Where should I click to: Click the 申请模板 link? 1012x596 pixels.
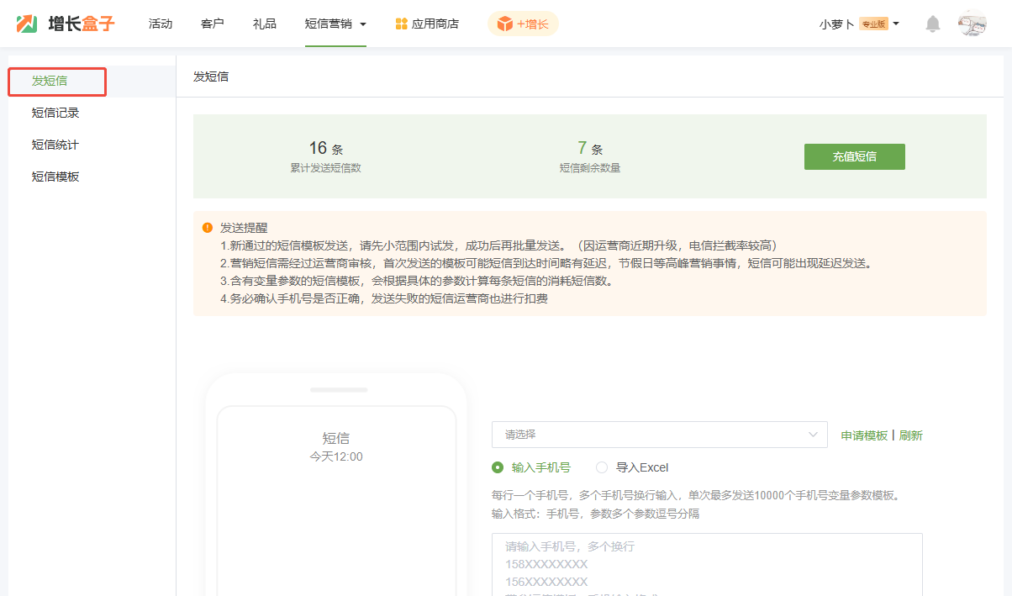coord(864,435)
